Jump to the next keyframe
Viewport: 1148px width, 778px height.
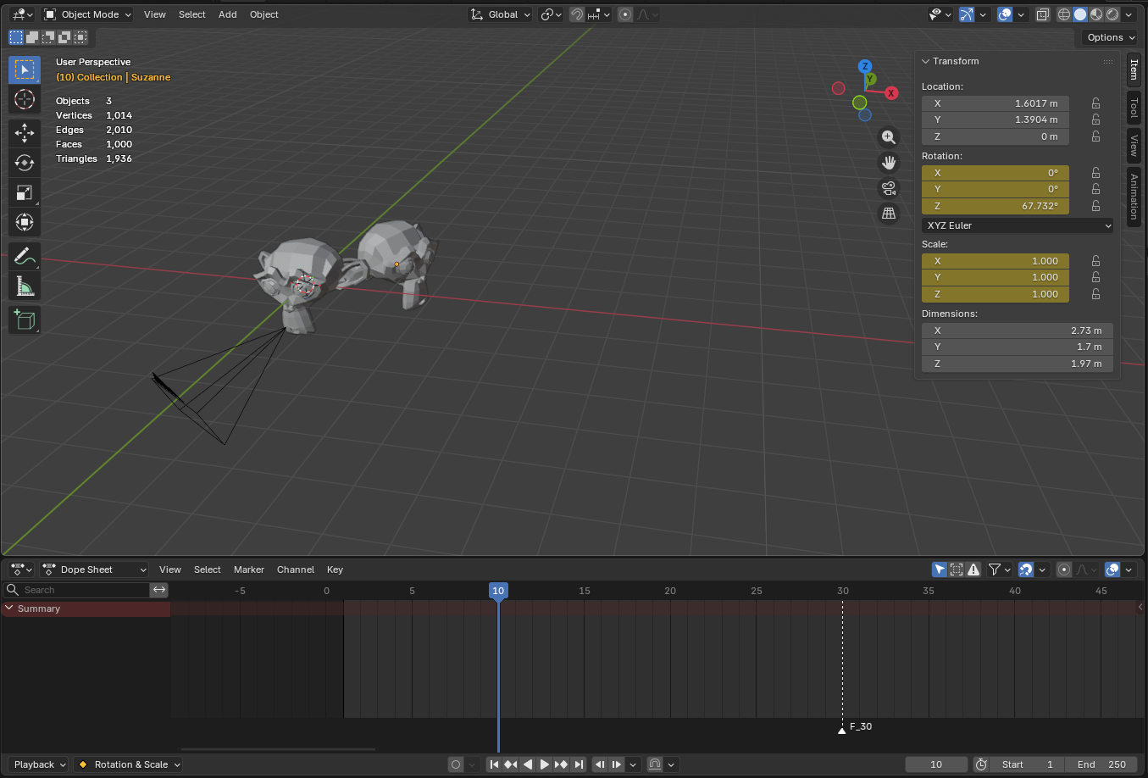point(562,764)
